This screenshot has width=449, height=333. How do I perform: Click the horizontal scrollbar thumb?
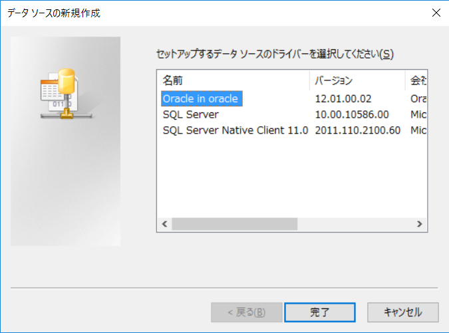click(x=235, y=224)
